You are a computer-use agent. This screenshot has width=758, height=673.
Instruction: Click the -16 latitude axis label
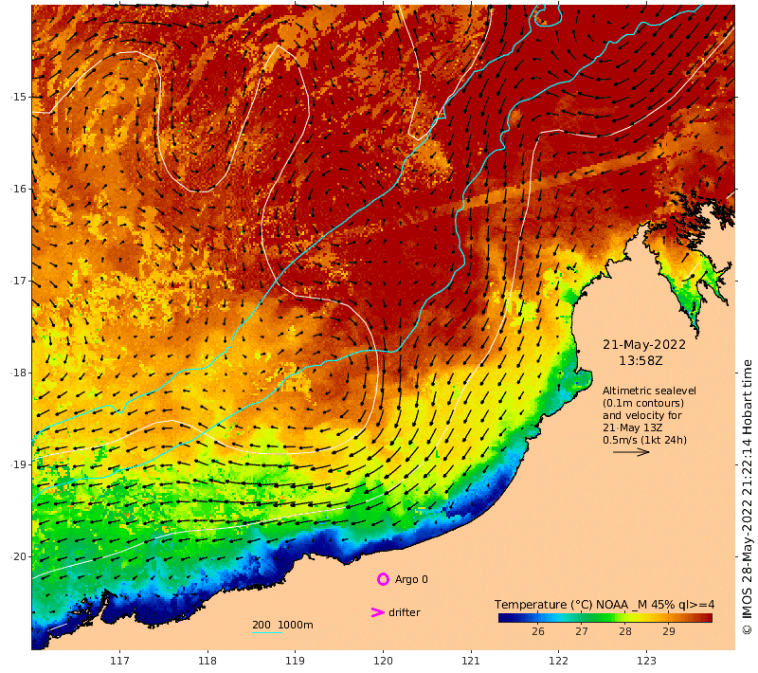point(19,189)
